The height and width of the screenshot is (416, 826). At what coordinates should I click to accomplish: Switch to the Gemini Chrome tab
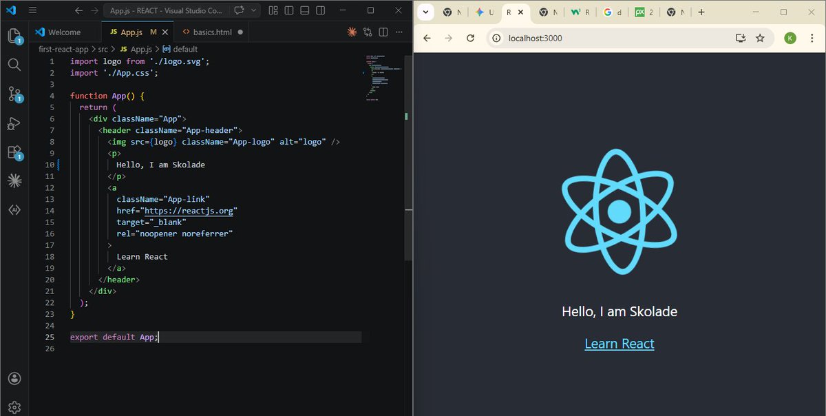(485, 12)
